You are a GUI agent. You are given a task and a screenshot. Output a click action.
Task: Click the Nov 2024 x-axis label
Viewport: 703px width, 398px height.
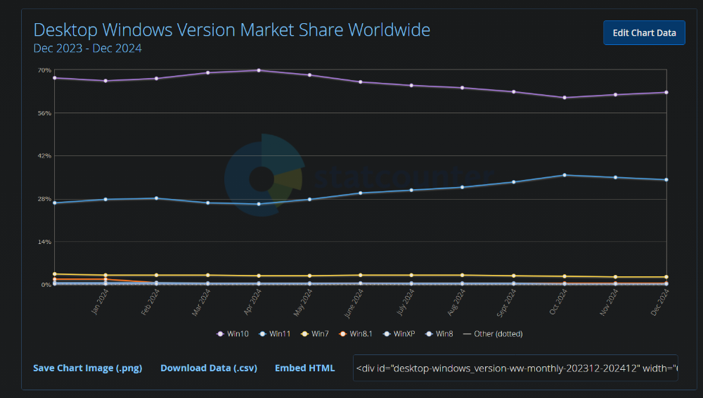point(609,302)
